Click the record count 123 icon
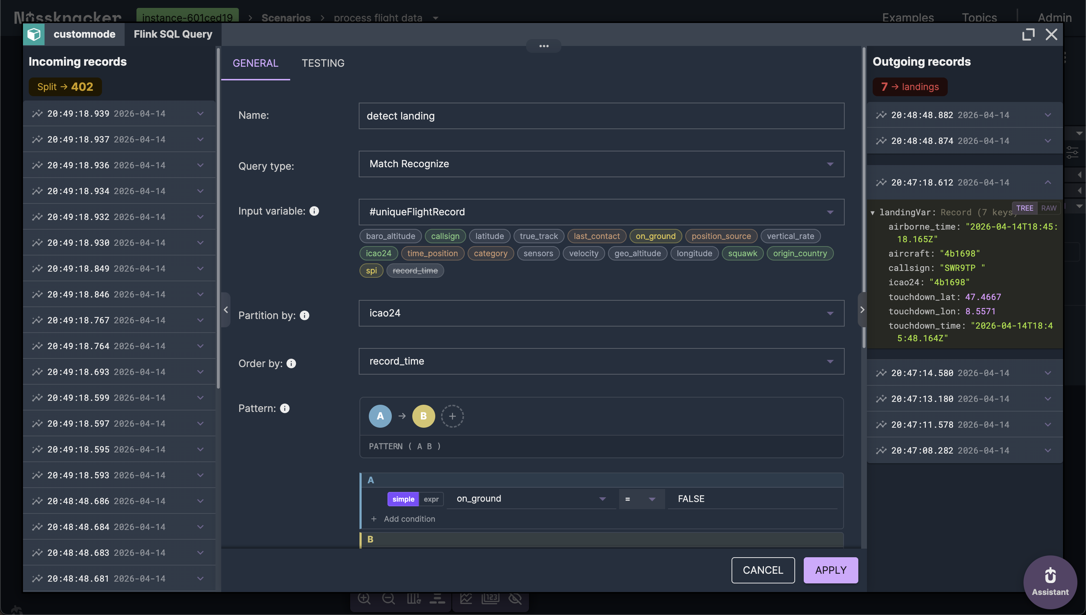 [490, 598]
